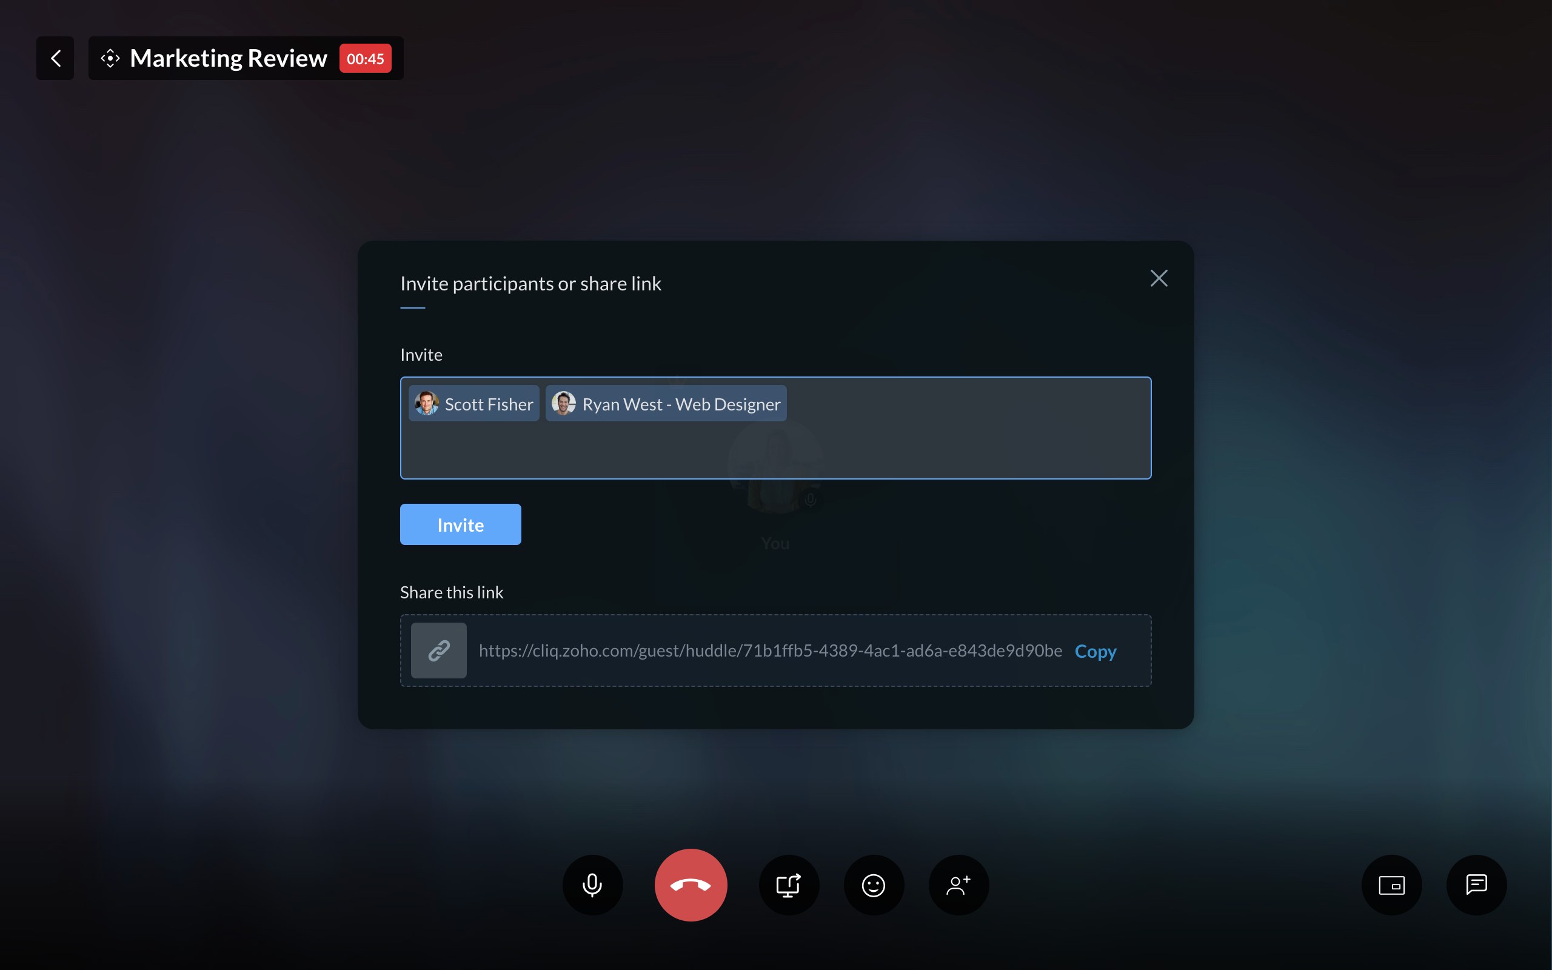The image size is (1552, 970).
Task: End the call with red hang-up button
Action: (691, 885)
